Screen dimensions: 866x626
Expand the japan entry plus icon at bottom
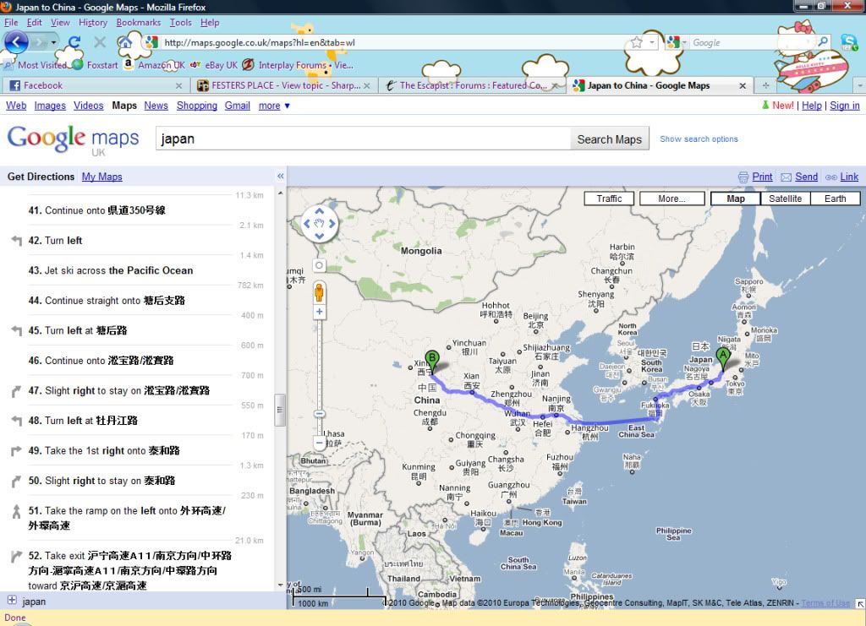(12, 600)
